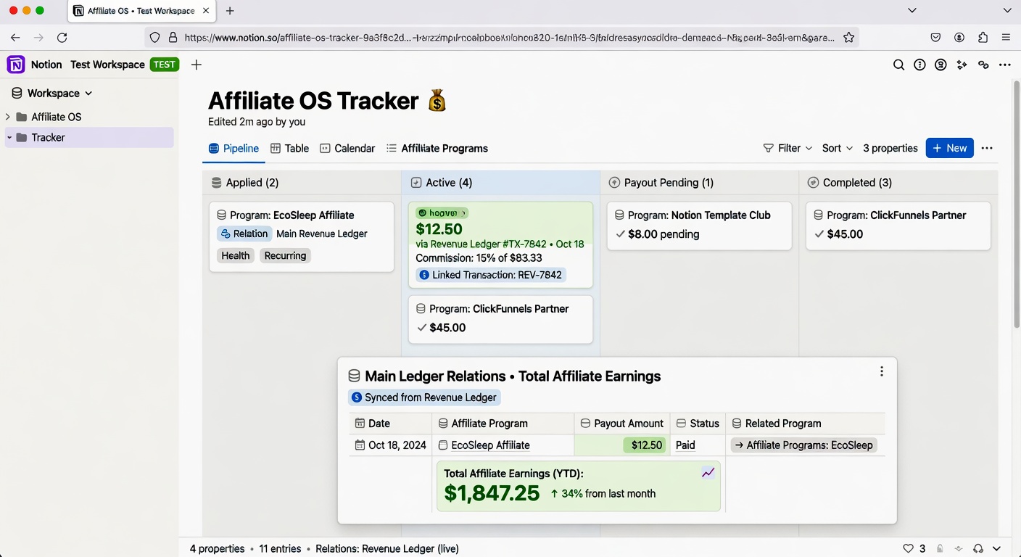Open the Workspace dropdown chevron
This screenshot has width=1021, height=557.
point(88,93)
